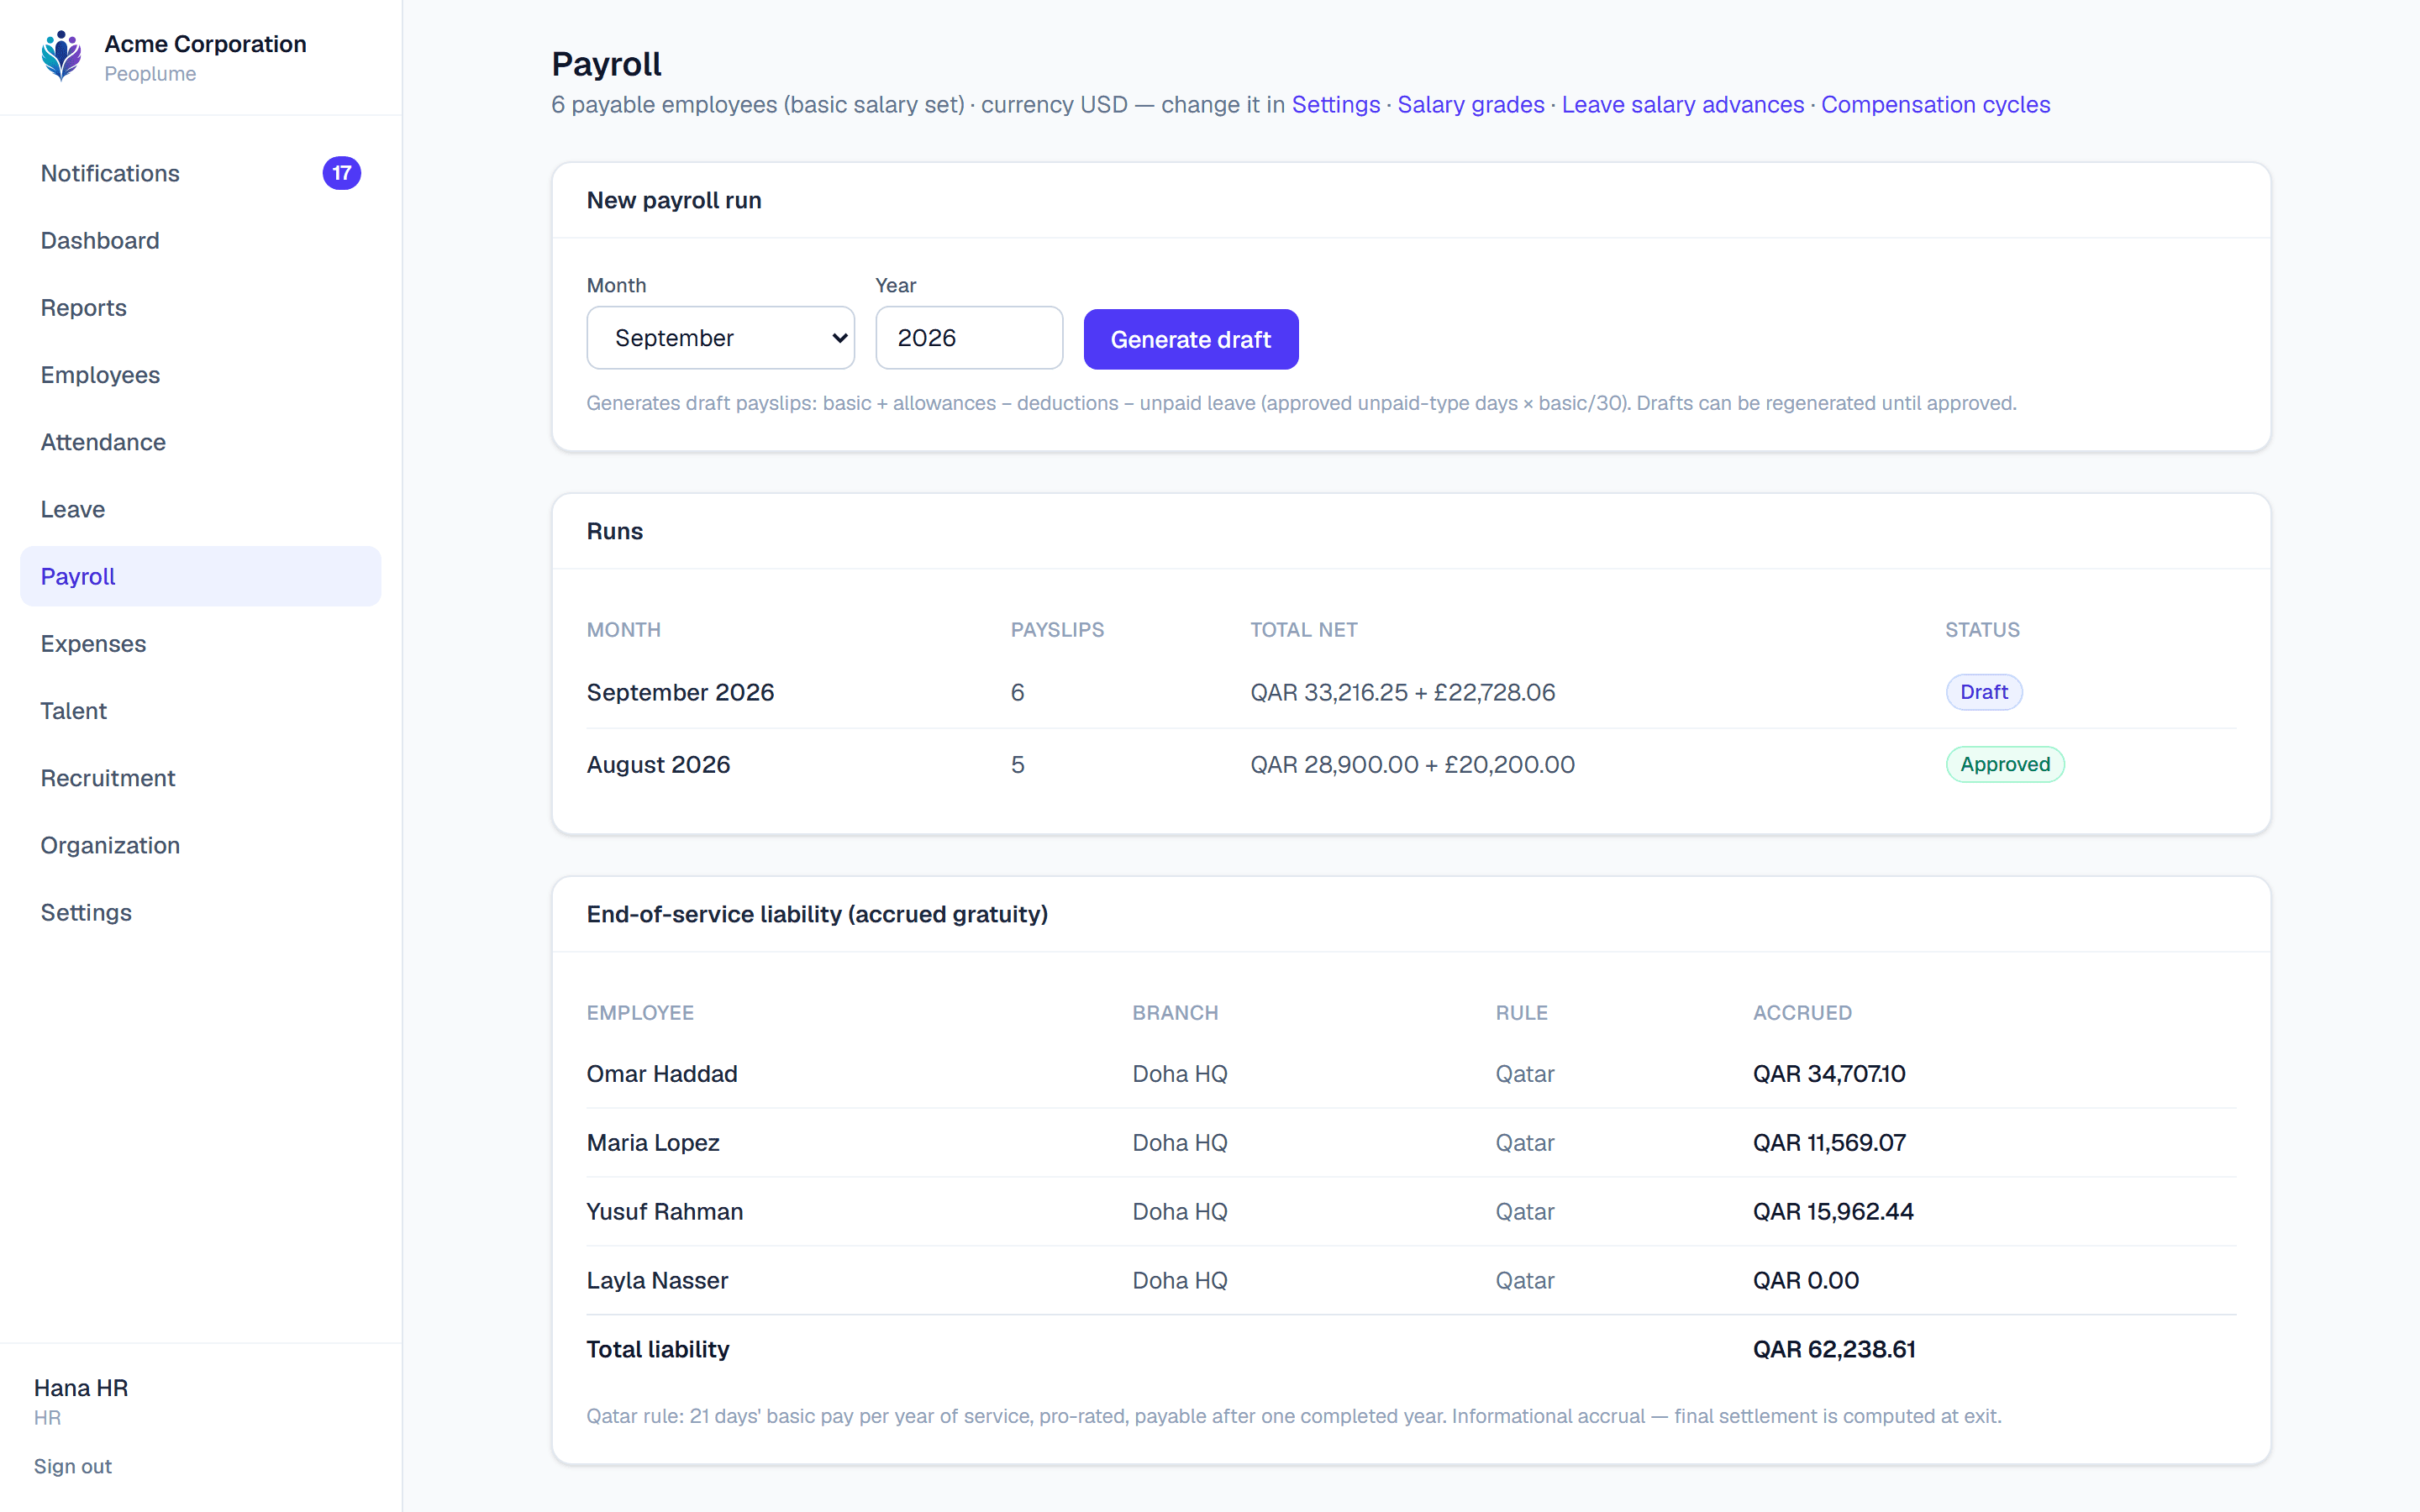Select the Payroll sidebar item

coord(200,576)
